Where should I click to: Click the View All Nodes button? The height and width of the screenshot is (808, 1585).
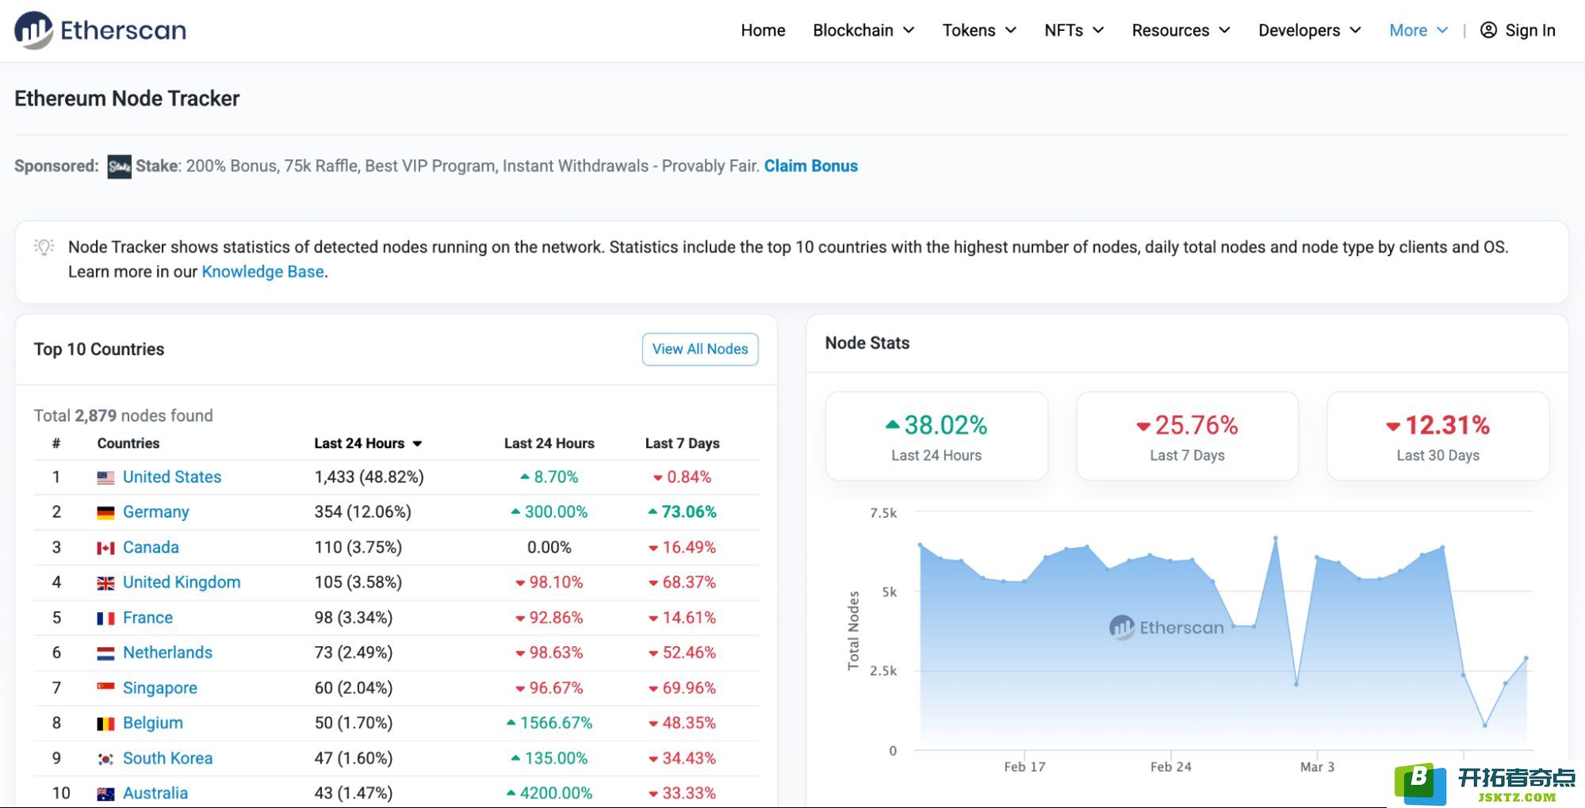tap(700, 349)
